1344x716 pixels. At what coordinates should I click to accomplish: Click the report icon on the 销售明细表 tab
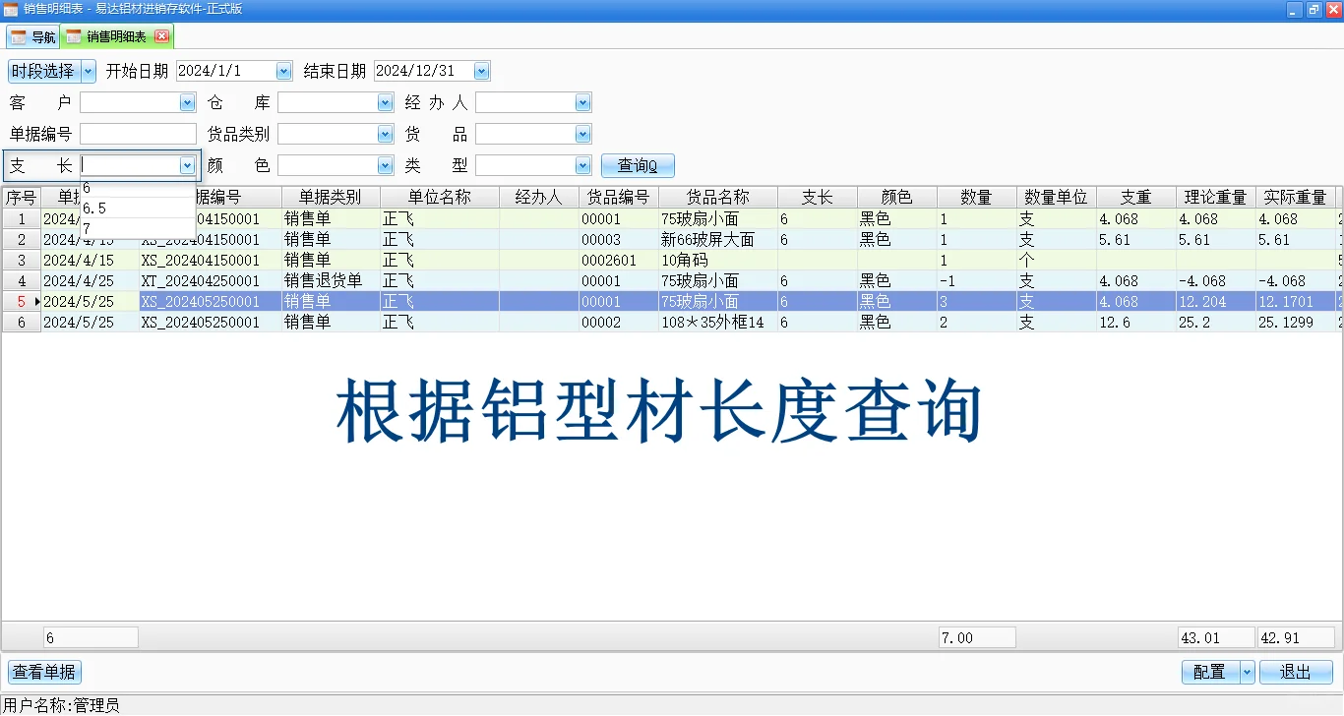(73, 35)
